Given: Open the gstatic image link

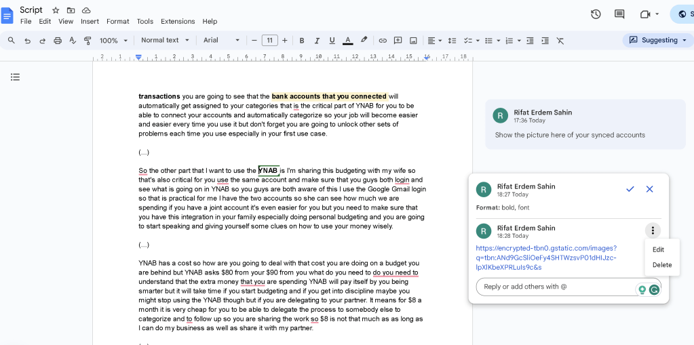Looking at the screenshot, I should (x=547, y=258).
